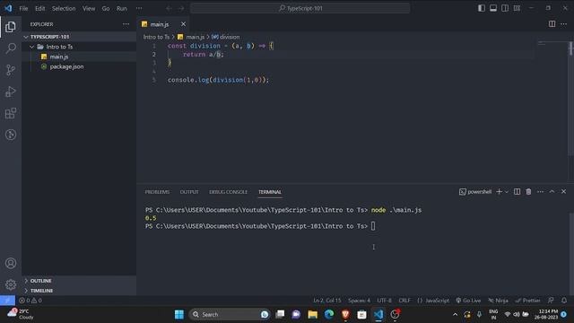This screenshot has width=574, height=323.
Task: Toggle secondary side bar layout icon
Action: pyautogui.click(x=505, y=8)
